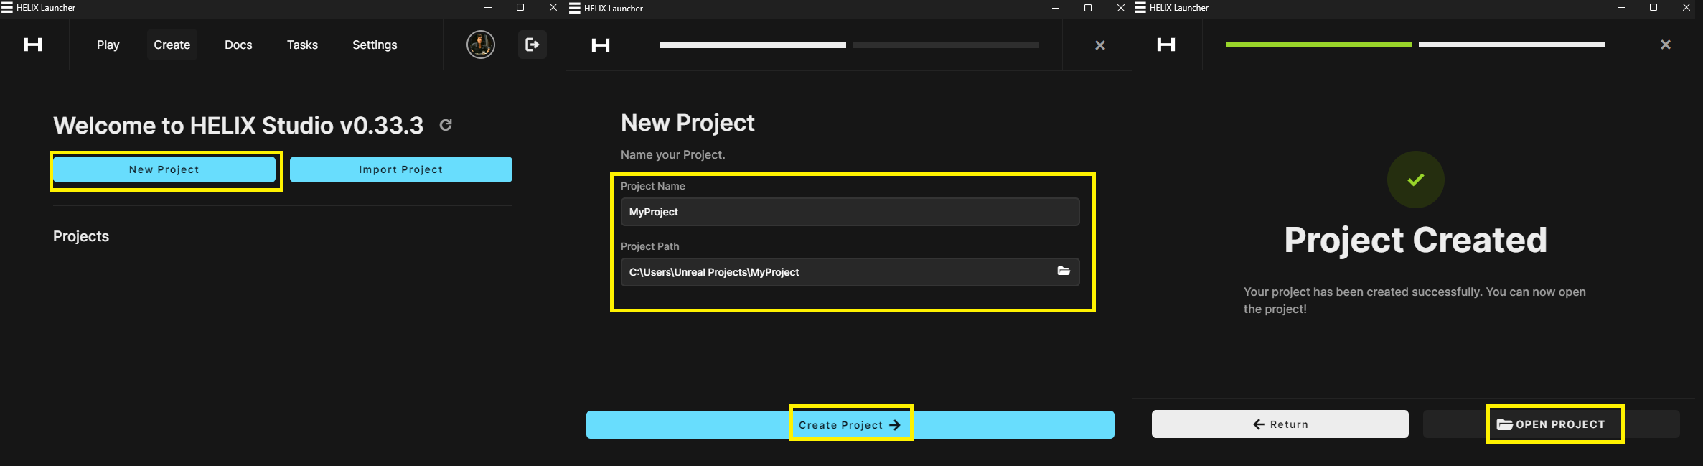The width and height of the screenshot is (1703, 466).
Task: Click the HELIX logo beside the Play tab
Action: 33,45
